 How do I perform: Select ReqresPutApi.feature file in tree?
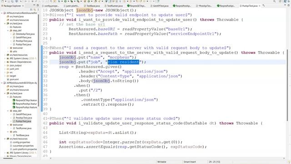26,108
